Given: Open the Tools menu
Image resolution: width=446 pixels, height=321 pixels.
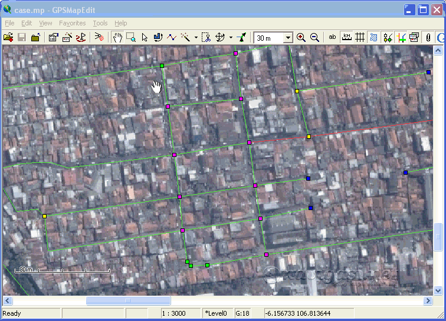Looking at the screenshot, I should coord(100,23).
